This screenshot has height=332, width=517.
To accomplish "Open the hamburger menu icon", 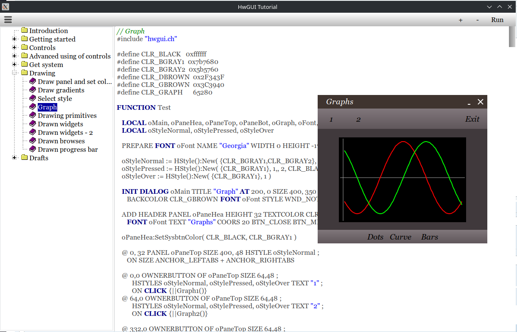I will pos(8,20).
